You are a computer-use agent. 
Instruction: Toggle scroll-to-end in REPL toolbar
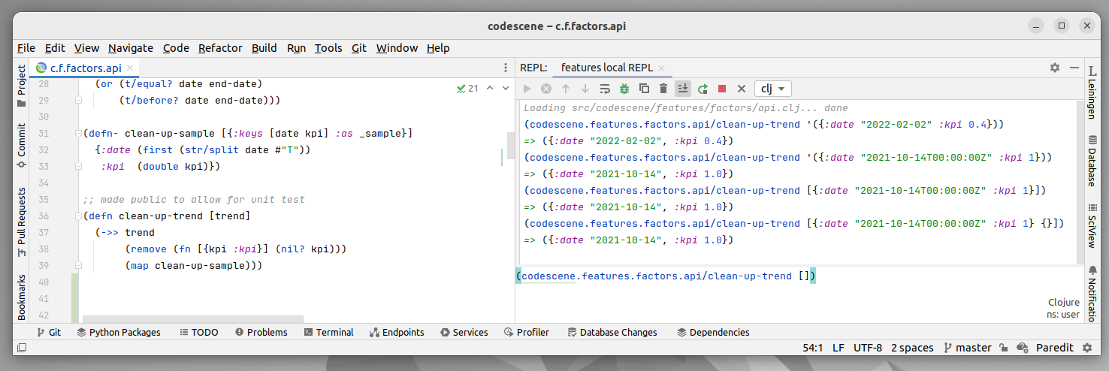point(683,89)
